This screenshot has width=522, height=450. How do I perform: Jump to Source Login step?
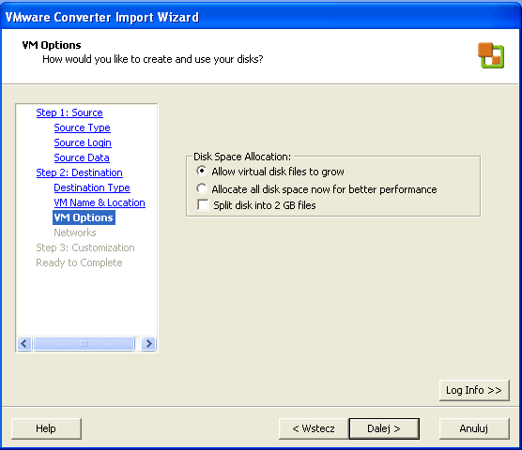pyautogui.click(x=83, y=142)
